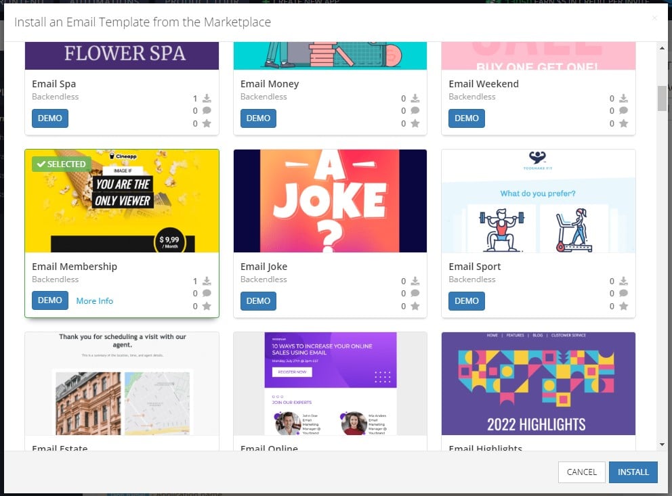Click download icon on Email Spa card

pyautogui.click(x=207, y=98)
